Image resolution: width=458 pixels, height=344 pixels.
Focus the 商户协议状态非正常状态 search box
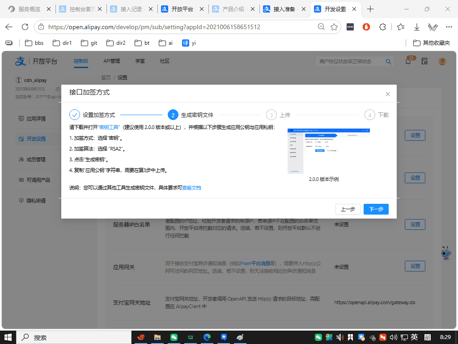pyautogui.click(x=351, y=61)
